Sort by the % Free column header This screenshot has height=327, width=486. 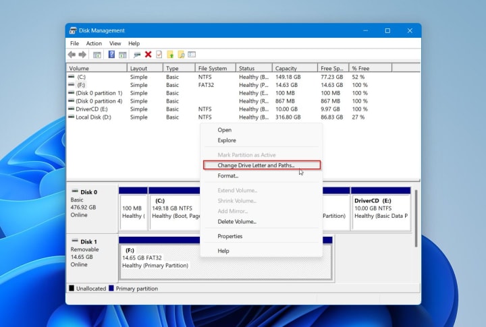[x=371, y=68]
